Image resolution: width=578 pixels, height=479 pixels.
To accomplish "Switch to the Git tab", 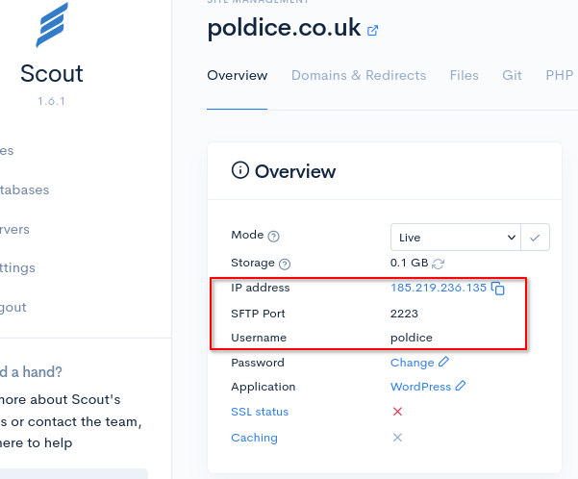I will [512, 75].
